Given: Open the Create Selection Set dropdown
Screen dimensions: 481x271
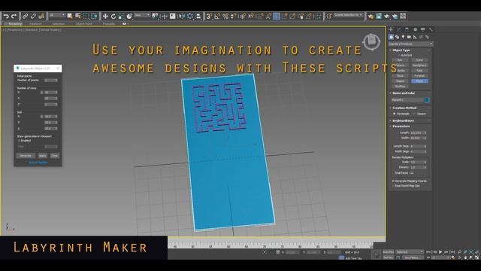Looking at the screenshot, I should [348, 15].
